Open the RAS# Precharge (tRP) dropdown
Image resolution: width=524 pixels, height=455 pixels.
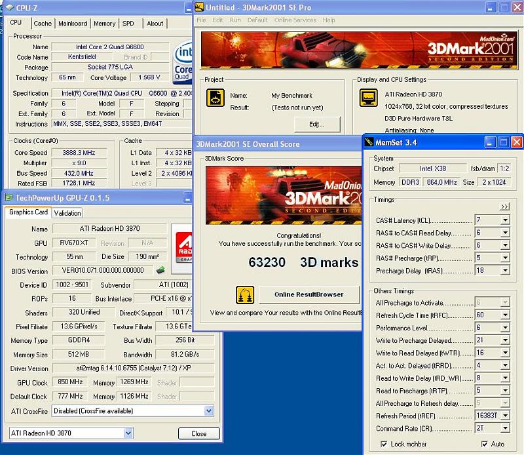(x=505, y=258)
